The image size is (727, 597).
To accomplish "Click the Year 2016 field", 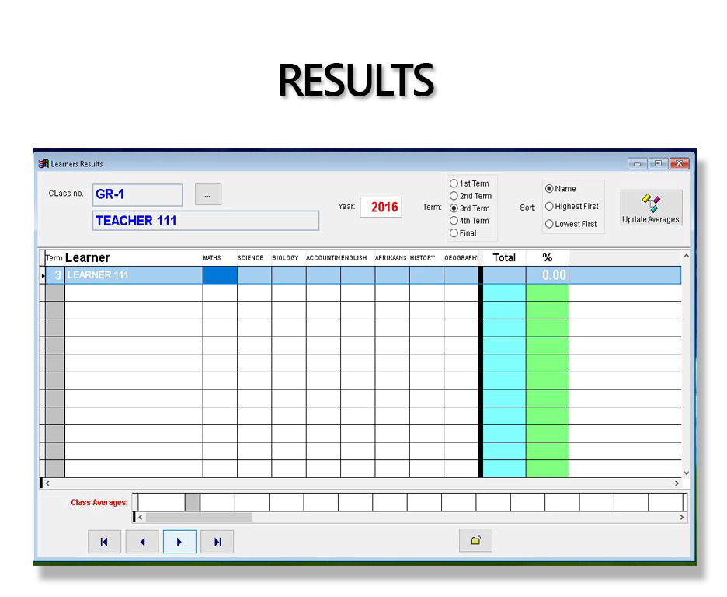I will [x=381, y=208].
